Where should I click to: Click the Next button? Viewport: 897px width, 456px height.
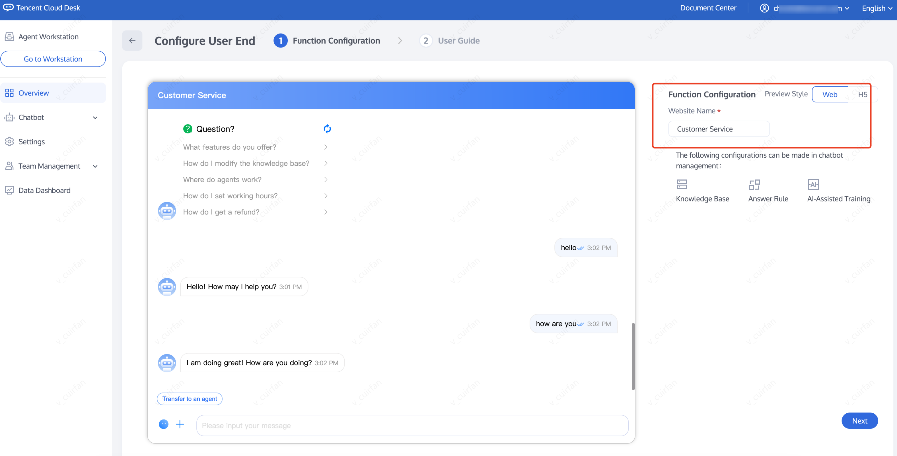[x=859, y=421]
